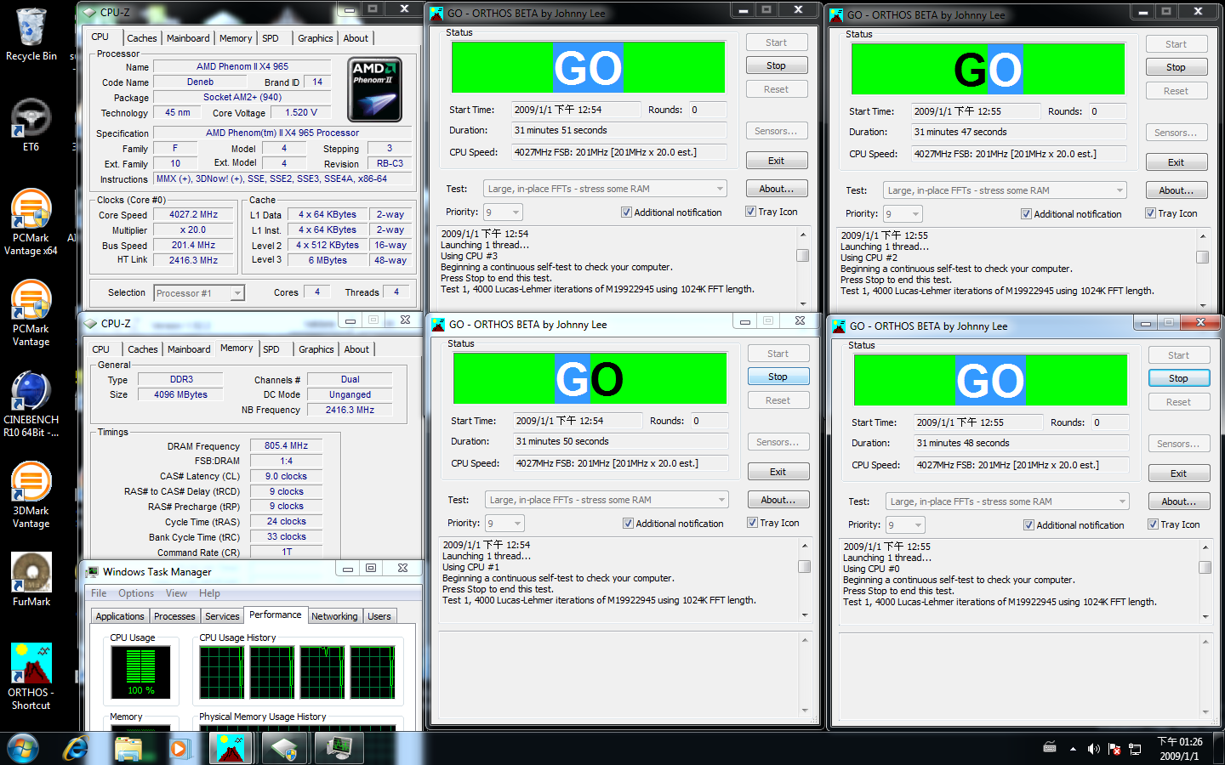Click the log scrollbar thumb in ORTHOS CPU #1 window

804,567
